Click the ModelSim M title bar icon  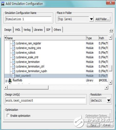click(3, 4)
